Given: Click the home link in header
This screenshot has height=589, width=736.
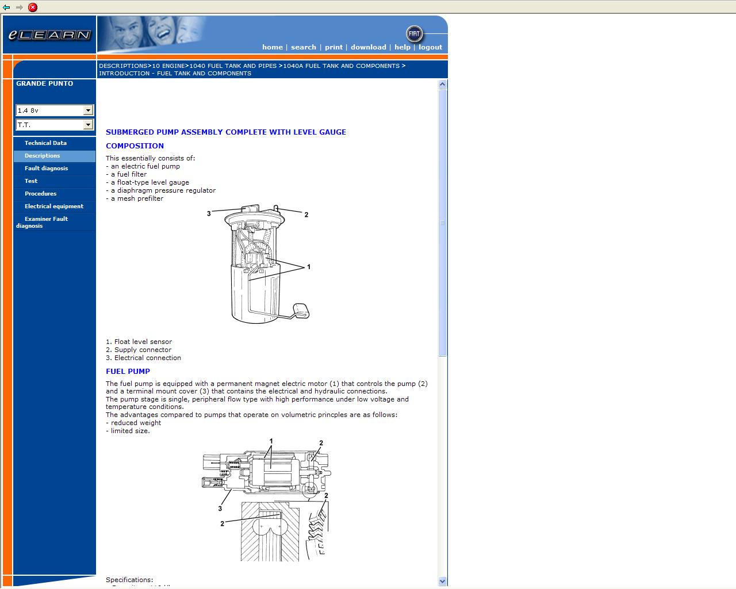Looking at the screenshot, I should point(272,47).
